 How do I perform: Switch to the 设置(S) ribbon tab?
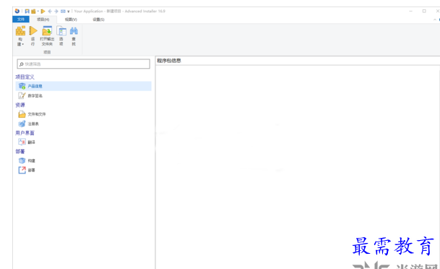pyautogui.click(x=98, y=20)
